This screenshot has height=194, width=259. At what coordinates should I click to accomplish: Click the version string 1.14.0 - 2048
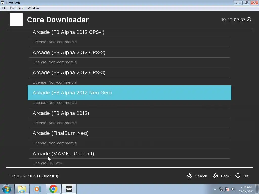(34, 176)
